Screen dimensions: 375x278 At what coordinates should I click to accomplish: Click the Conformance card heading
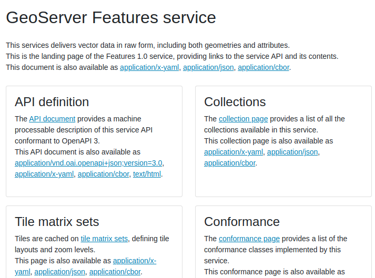[x=242, y=222]
